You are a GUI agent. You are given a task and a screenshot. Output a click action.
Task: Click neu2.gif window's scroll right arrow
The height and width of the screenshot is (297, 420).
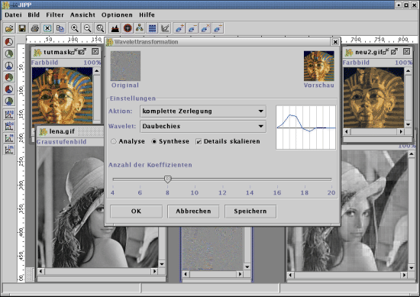pyautogui.click(x=401, y=131)
